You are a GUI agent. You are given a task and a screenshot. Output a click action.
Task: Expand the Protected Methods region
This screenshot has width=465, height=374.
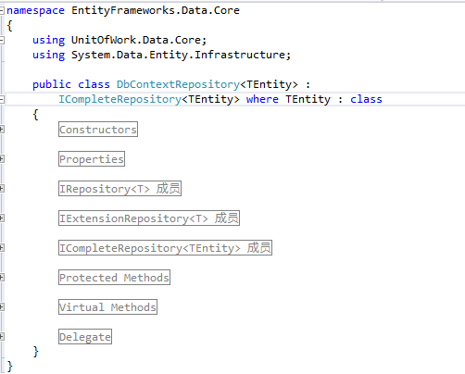pos(2,278)
